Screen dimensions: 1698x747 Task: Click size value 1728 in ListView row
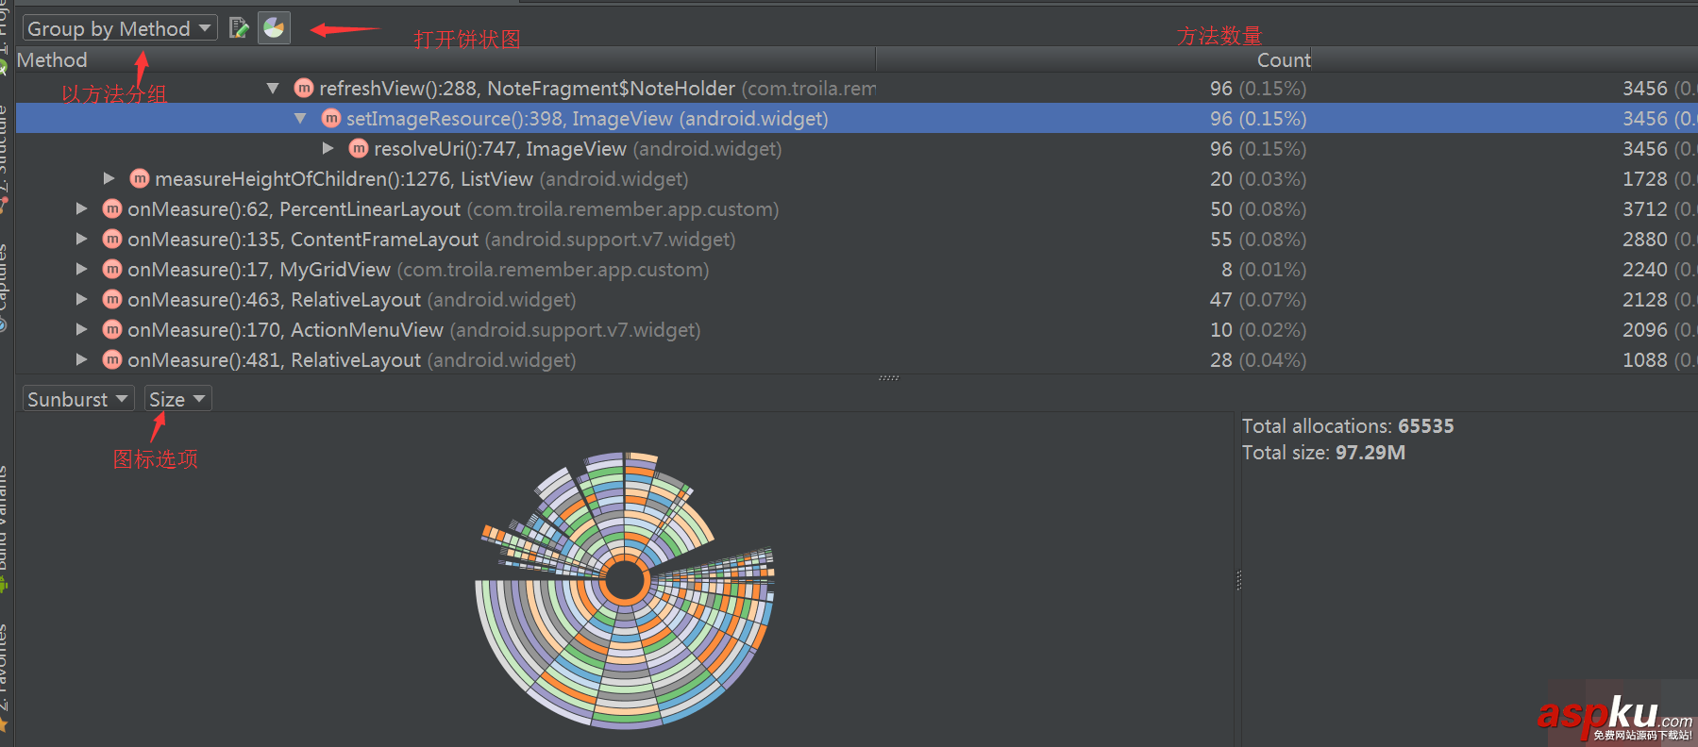(1645, 179)
